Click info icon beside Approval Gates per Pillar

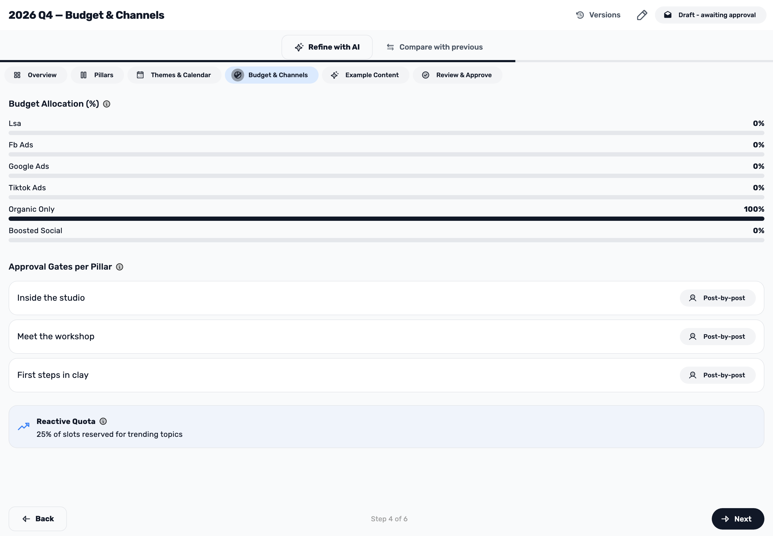[119, 267]
